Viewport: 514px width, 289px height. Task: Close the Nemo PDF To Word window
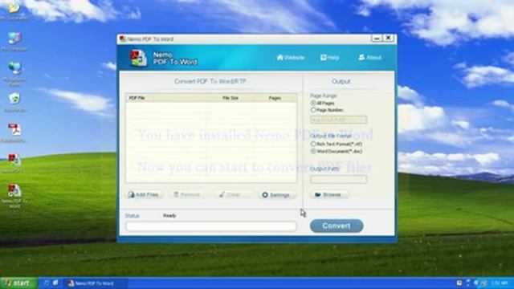pyautogui.click(x=388, y=39)
